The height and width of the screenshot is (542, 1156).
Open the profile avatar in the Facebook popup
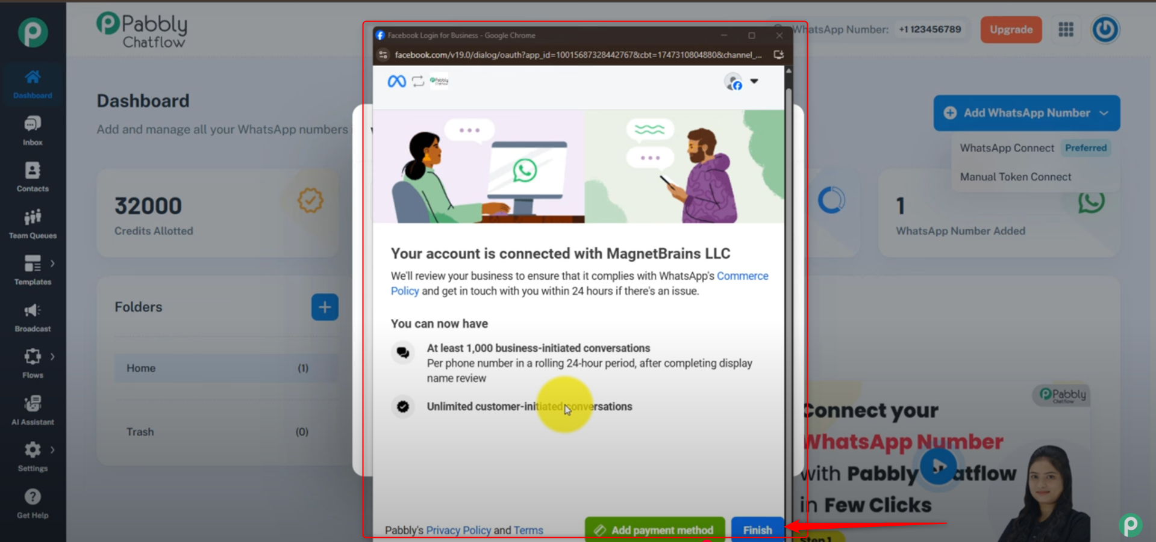pos(733,82)
